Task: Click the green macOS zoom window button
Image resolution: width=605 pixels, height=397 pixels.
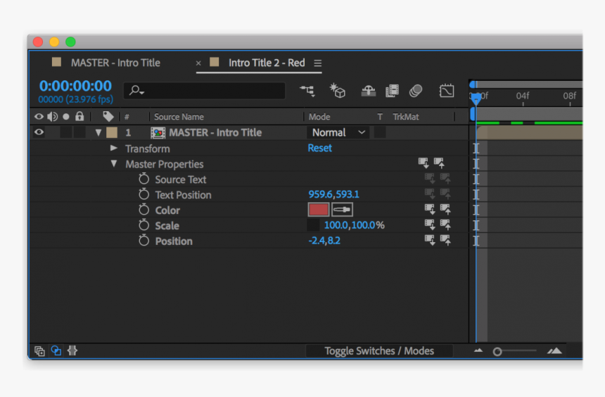Action: 70,42
